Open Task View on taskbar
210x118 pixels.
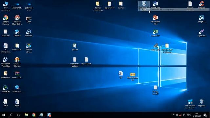[x=18, y=115]
